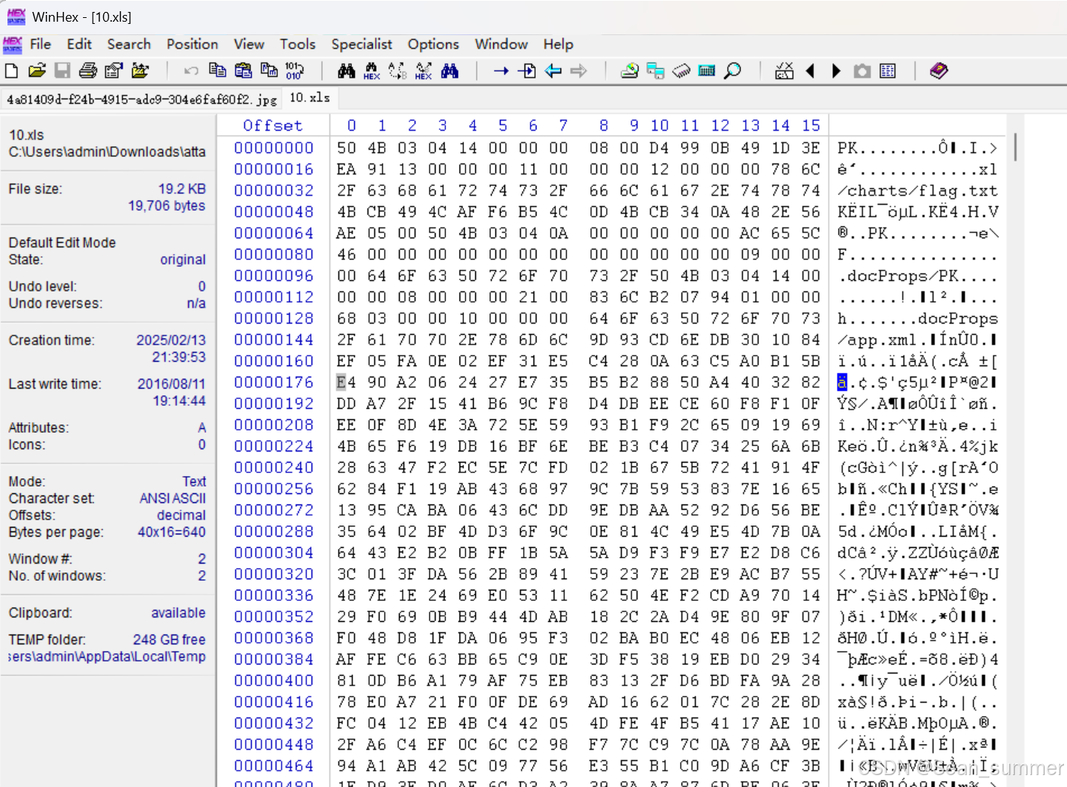Click the 'ANSI ASCII' character set value
Screen dimensions: 1067x787
pos(173,499)
